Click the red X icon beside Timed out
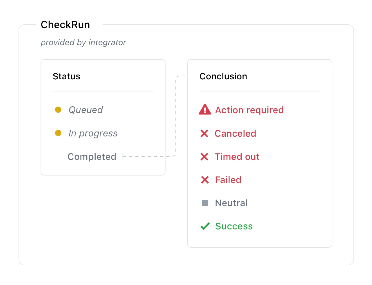 [204, 157]
